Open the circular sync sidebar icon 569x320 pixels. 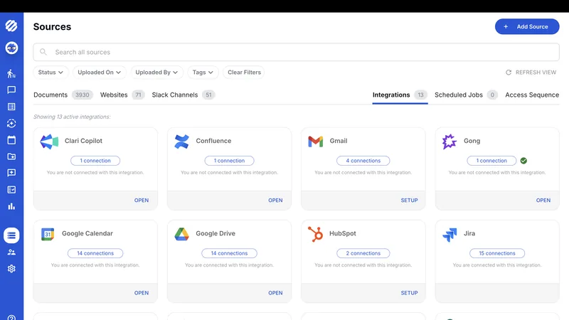pyautogui.click(x=11, y=123)
